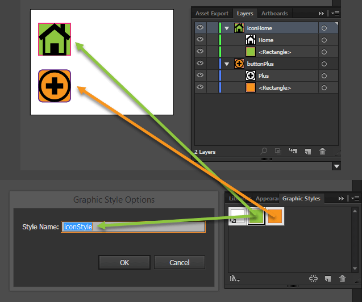The width and height of the screenshot is (362, 302).
Task: Click the Locate Object magnifier in Layers panel
Action: click(264, 151)
